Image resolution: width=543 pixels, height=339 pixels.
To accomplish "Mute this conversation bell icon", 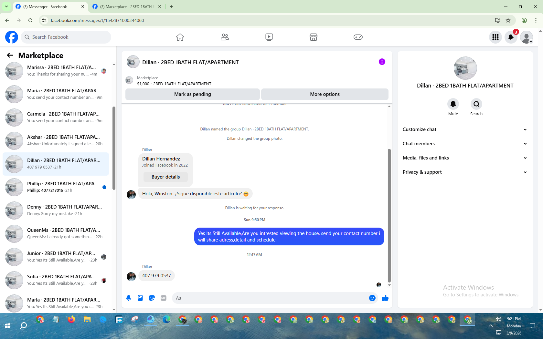I will pos(453,104).
